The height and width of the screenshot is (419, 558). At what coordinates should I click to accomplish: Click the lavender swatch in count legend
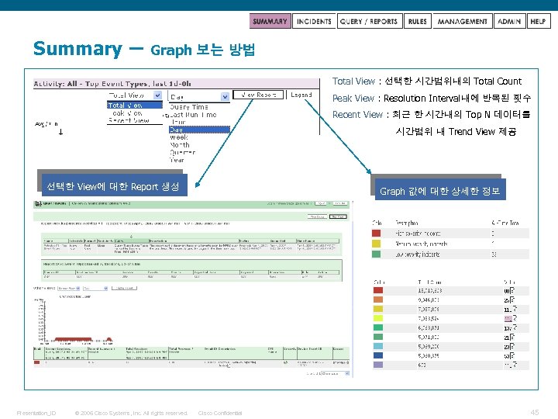click(378, 365)
